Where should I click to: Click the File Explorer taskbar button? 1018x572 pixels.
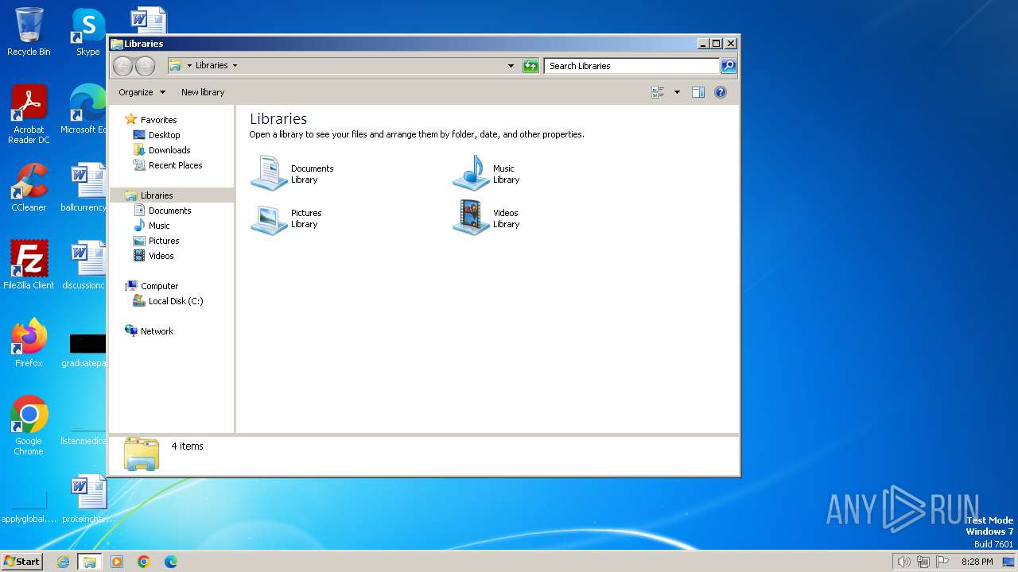pos(90,562)
